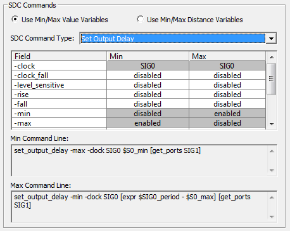The width and height of the screenshot is (290, 231).
Task: Click the Max cell SIG0 in -clock row
Action: 227,66
